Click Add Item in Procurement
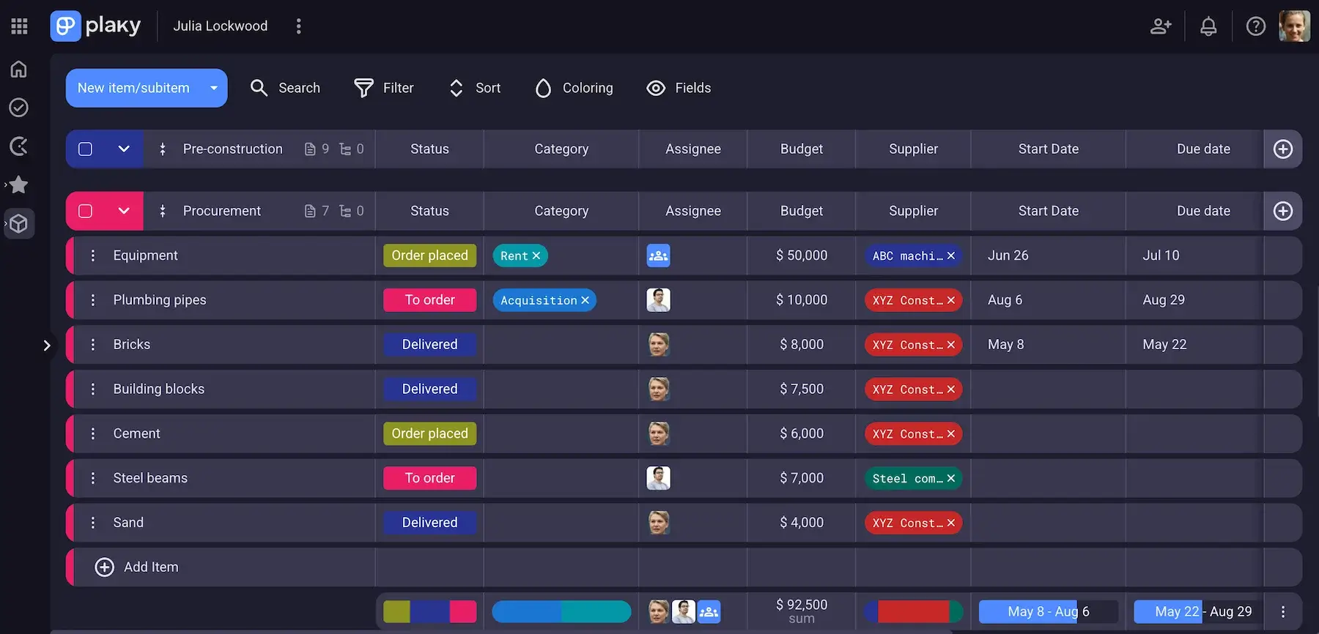Viewport: 1319px width, 634px height. (x=137, y=567)
